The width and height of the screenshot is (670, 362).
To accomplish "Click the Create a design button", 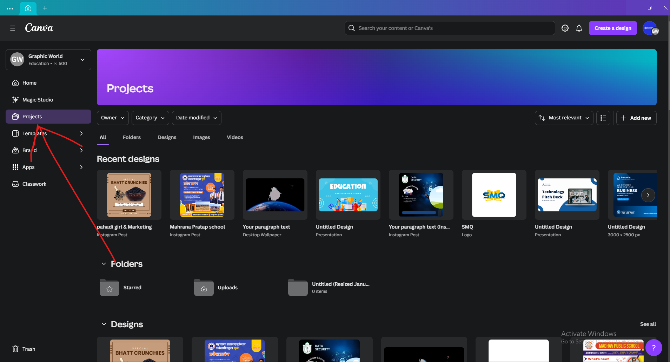I will 612,28.
